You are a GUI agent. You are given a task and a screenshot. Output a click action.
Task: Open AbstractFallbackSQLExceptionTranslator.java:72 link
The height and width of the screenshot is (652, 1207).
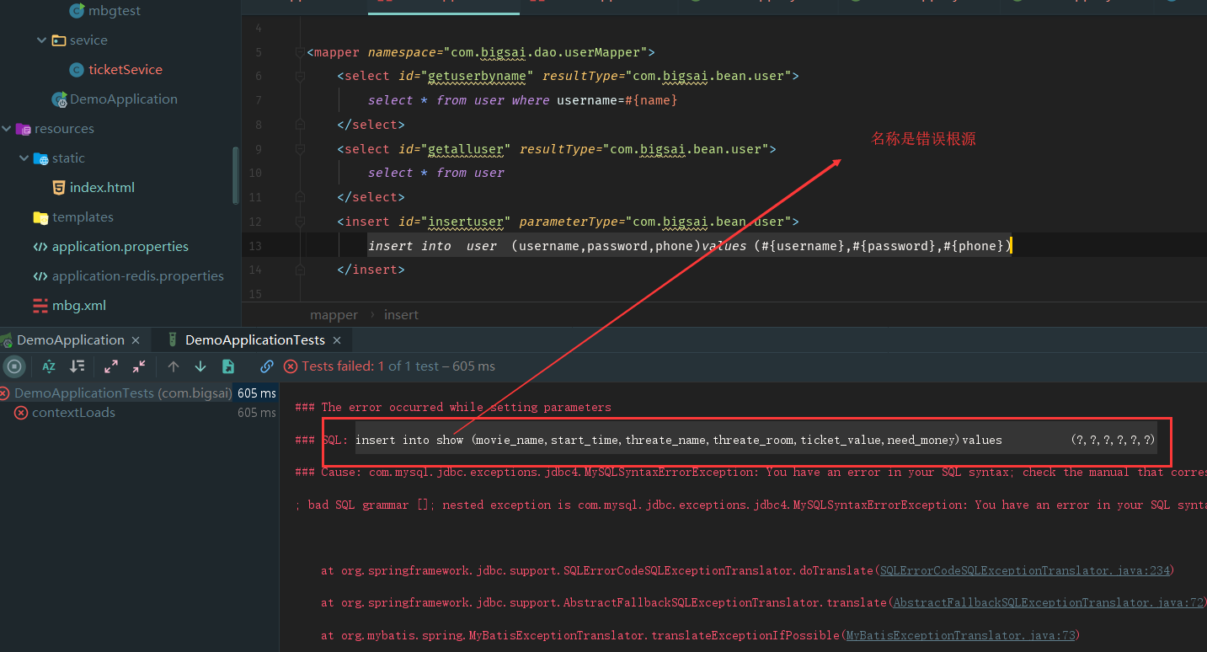[1049, 602]
